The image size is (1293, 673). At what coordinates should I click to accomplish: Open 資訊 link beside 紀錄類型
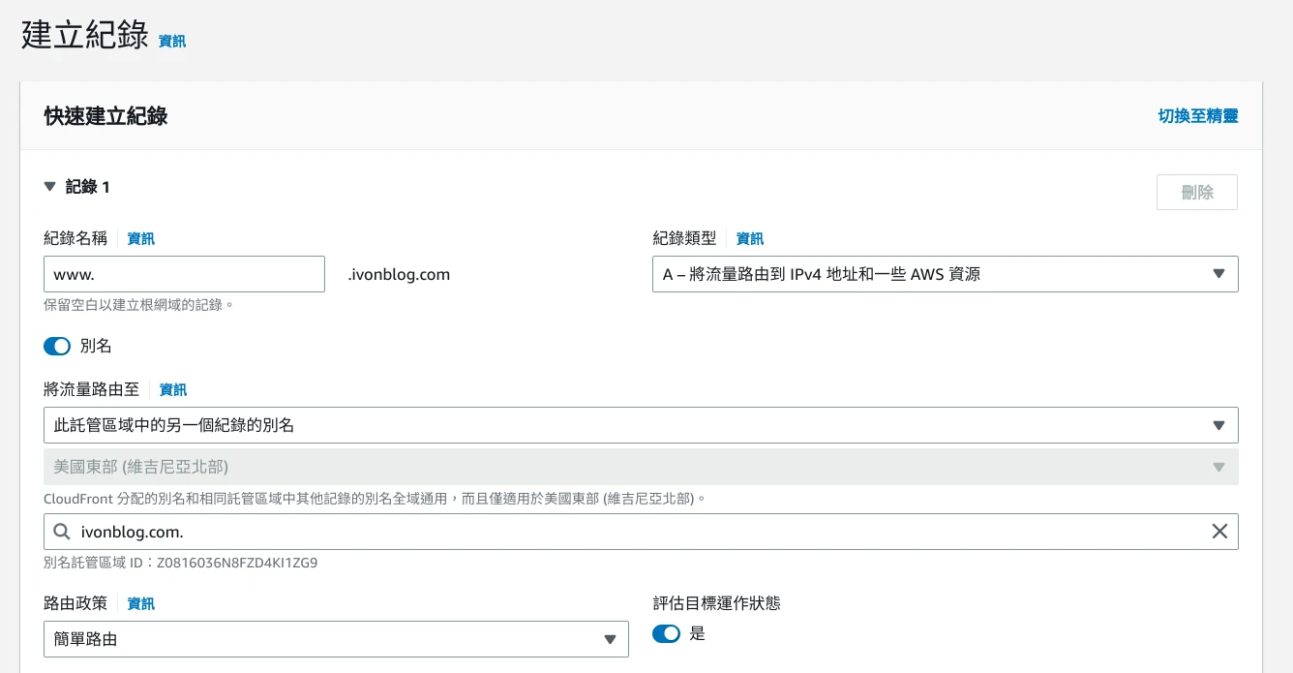tap(750, 238)
